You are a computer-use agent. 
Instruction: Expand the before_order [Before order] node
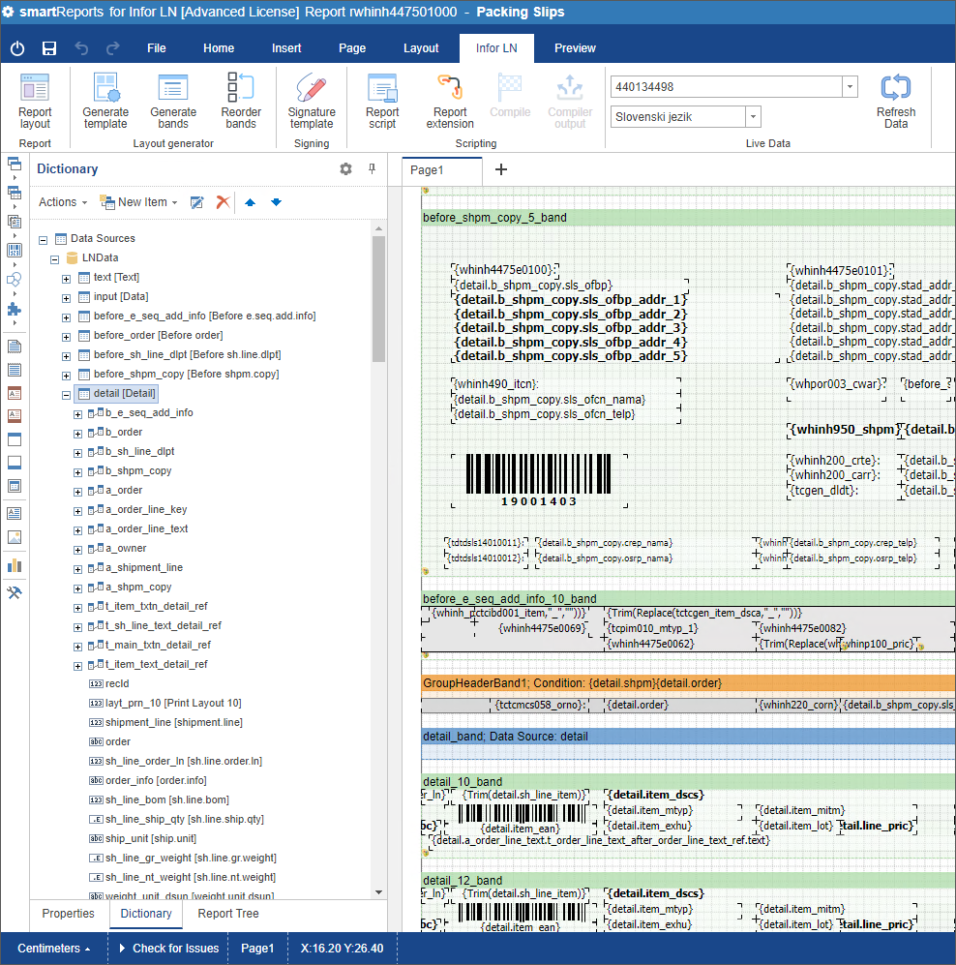(67, 337)
